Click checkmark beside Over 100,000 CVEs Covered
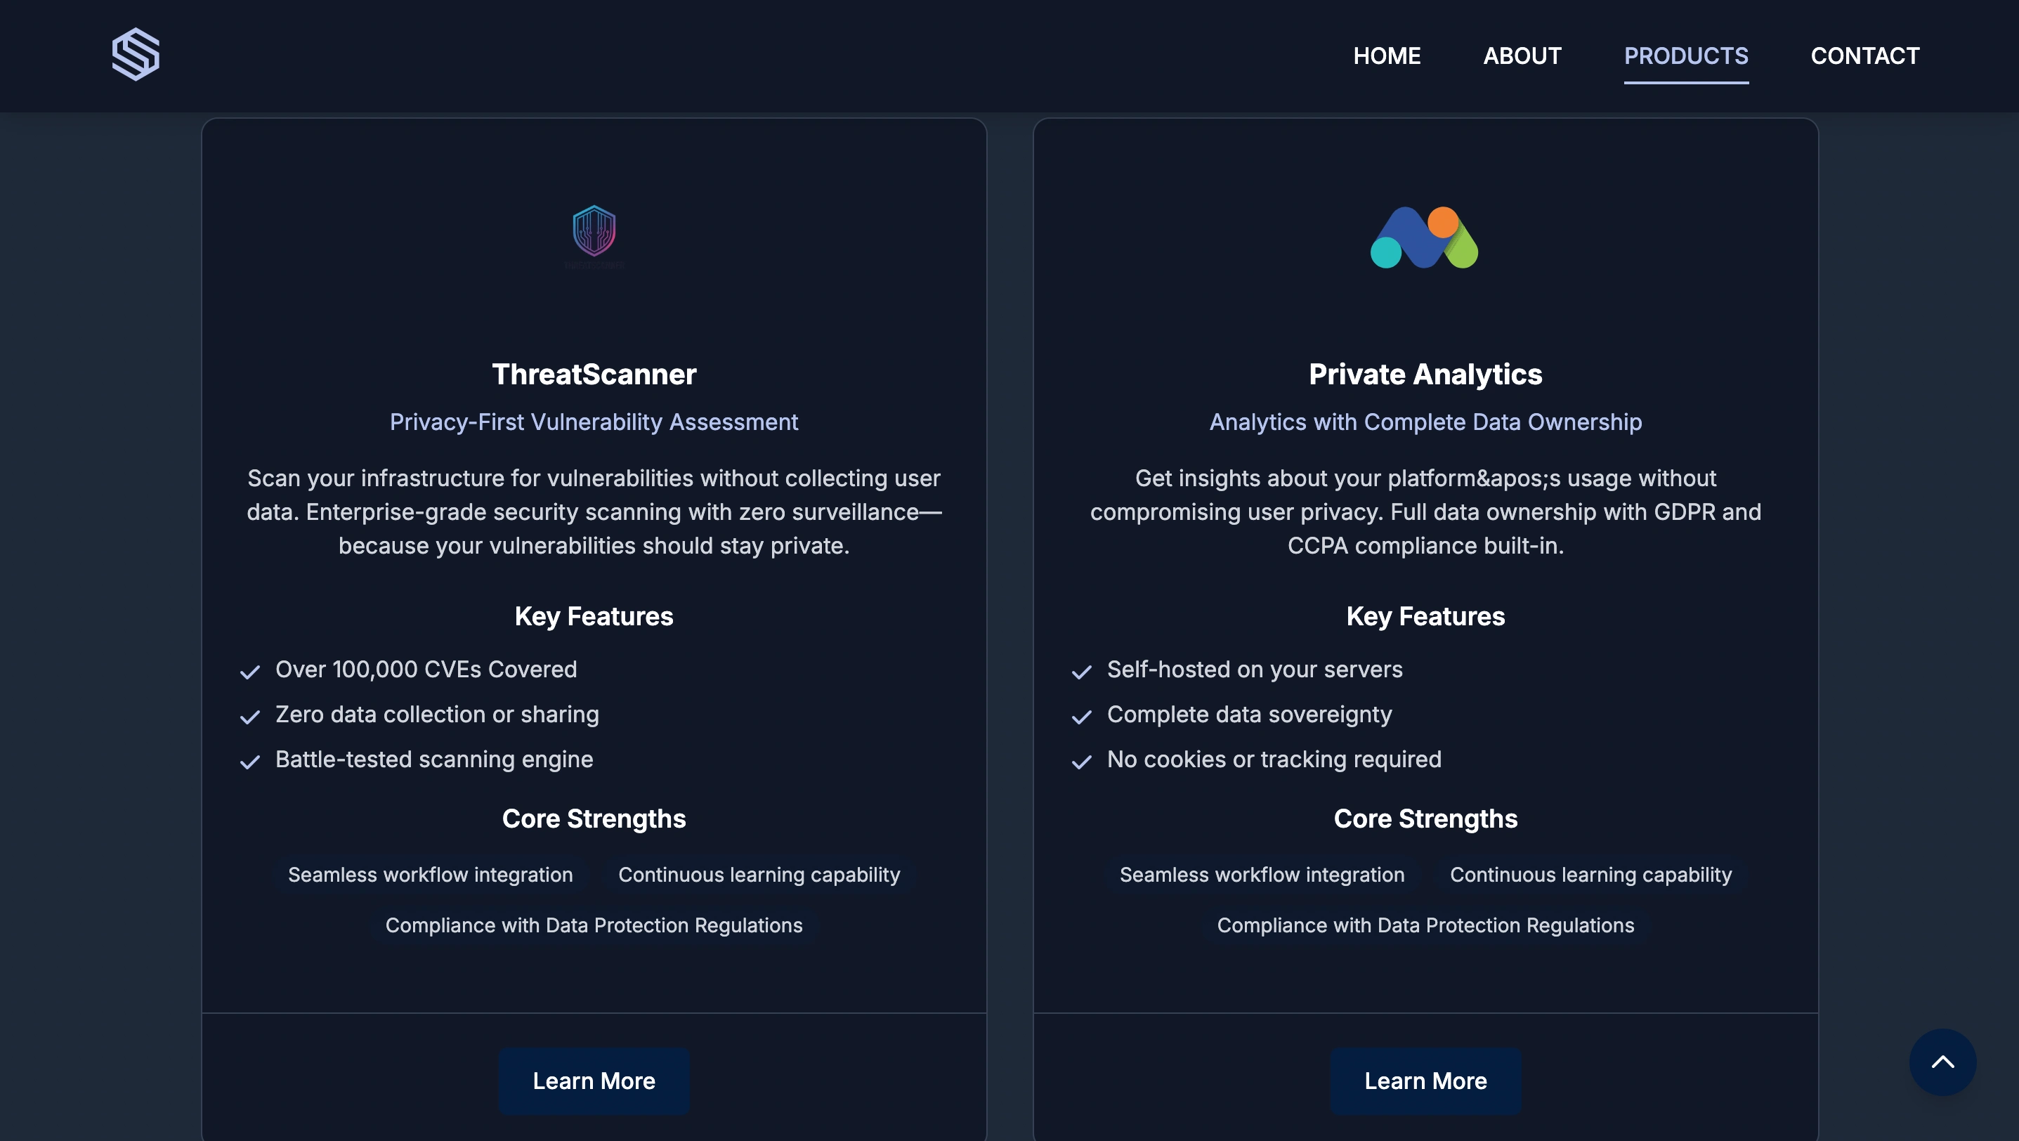Viewport: 2019px width, 1141px height. coord(250,672)
